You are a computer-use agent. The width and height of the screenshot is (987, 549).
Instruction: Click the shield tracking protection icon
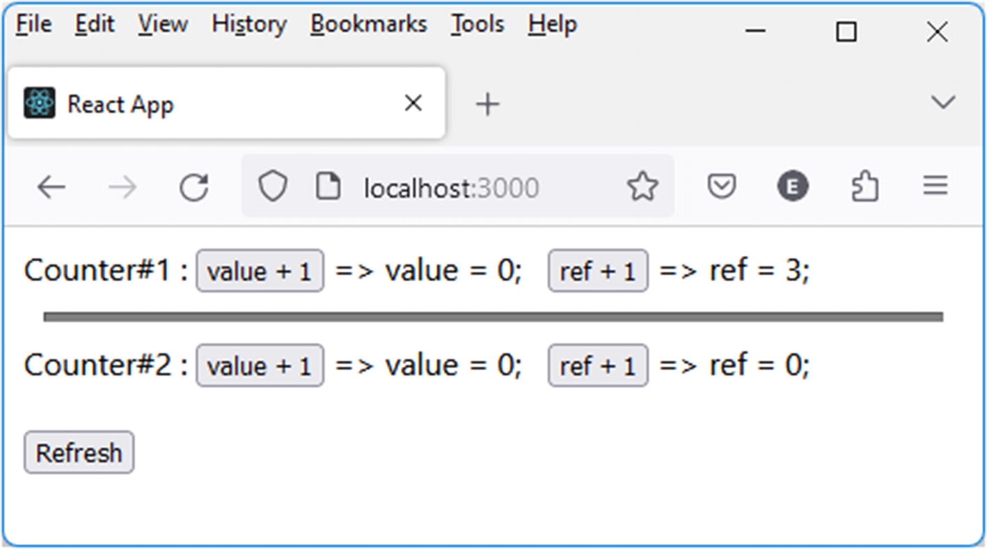click(272, 186)
